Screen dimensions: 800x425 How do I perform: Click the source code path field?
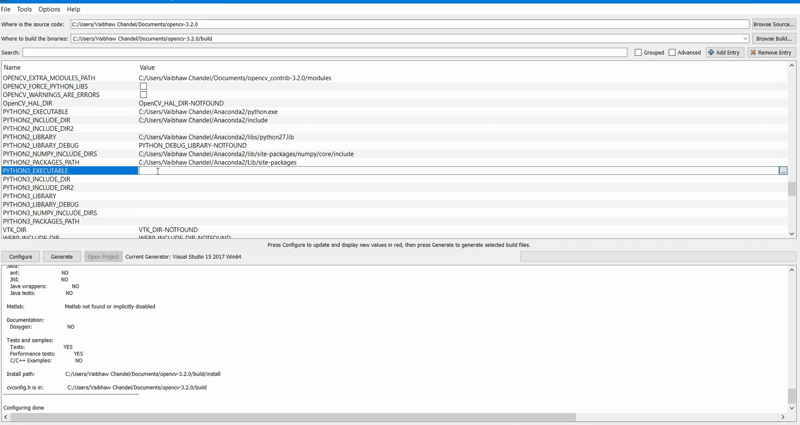pyautogui.click(x=409, y=24)
